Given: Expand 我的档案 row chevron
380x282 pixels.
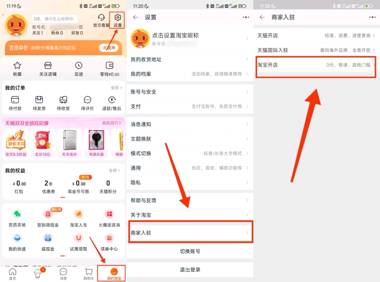Looking at the screenshot, I should coord(247,74).
